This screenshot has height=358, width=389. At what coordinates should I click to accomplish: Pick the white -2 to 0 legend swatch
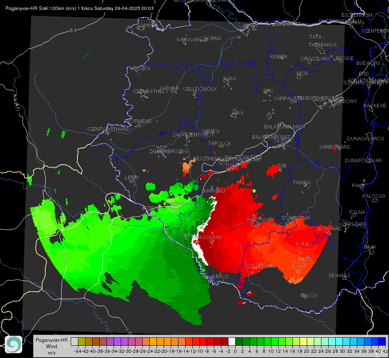click(232, 341)
